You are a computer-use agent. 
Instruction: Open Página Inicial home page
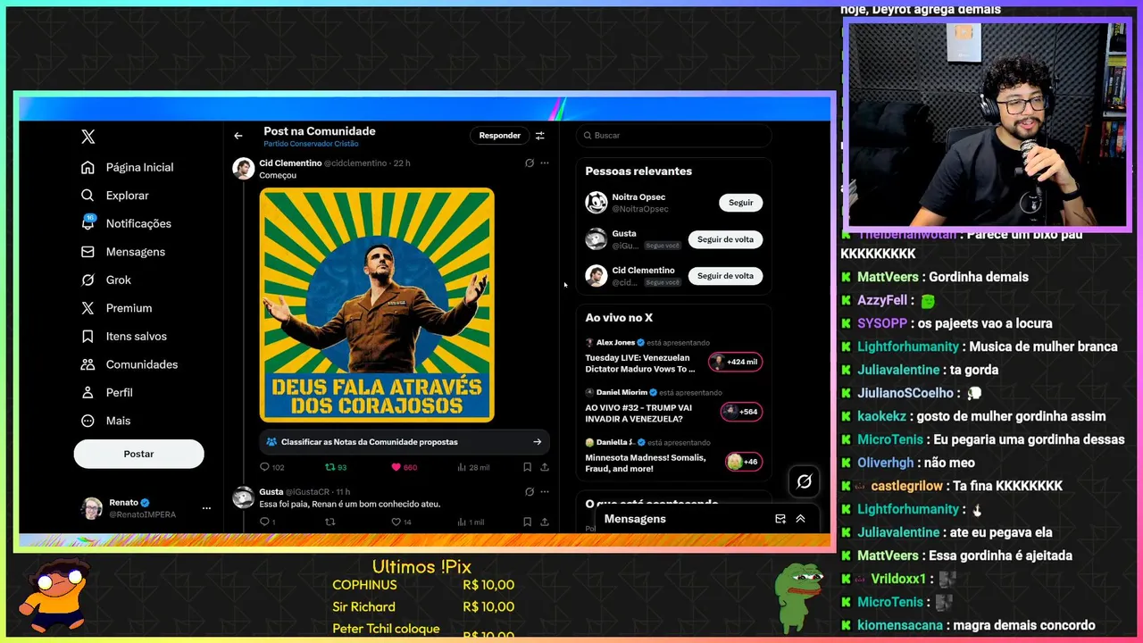click(127, 167)
